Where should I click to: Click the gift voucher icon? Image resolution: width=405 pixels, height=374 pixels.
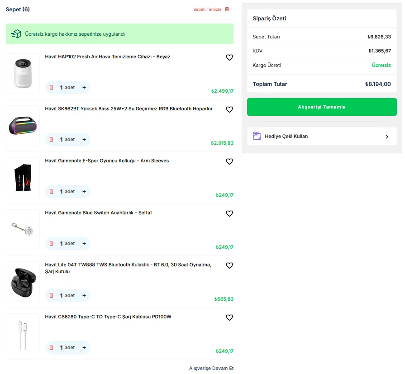tap(257, 136)
